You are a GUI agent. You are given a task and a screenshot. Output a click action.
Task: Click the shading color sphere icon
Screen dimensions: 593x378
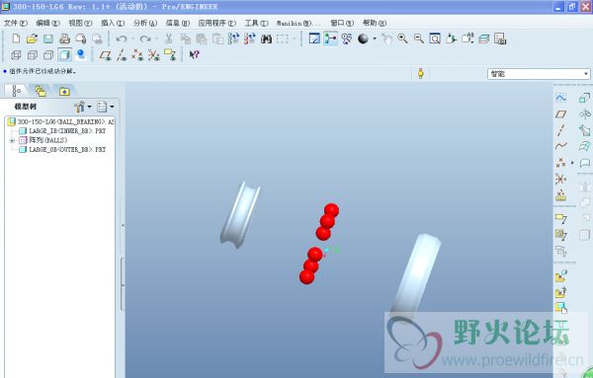click(363, 38)
